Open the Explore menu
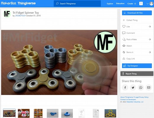 click(110, 4)
